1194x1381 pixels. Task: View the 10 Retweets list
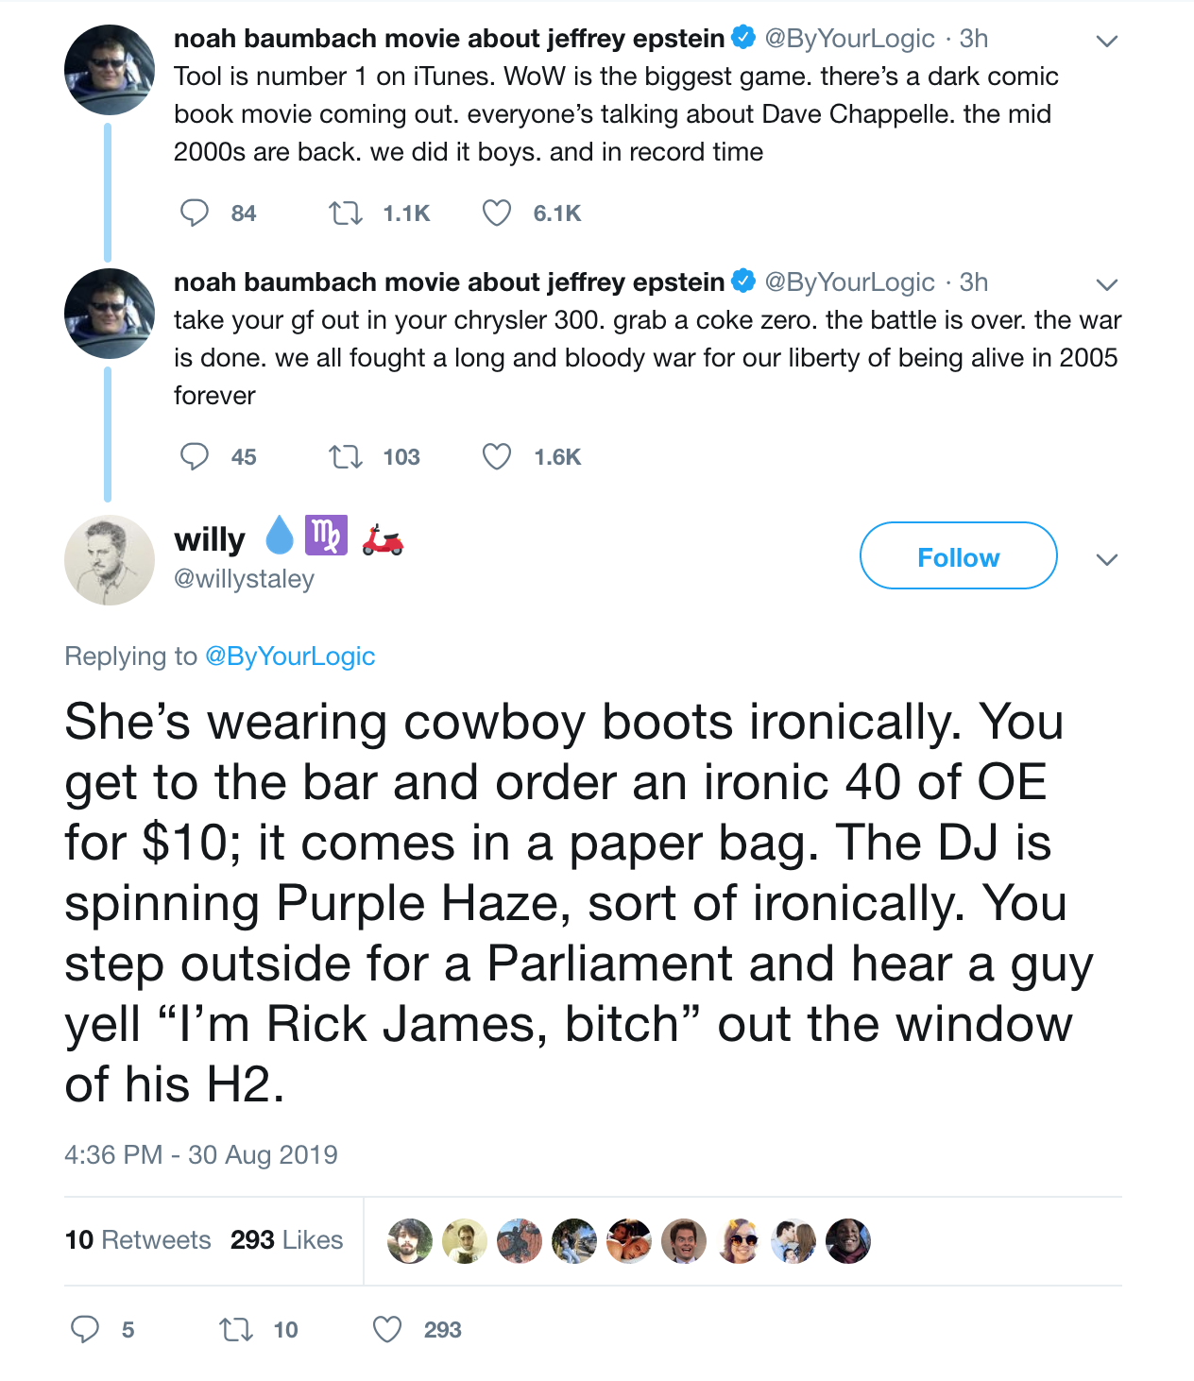coord(138,1239)
